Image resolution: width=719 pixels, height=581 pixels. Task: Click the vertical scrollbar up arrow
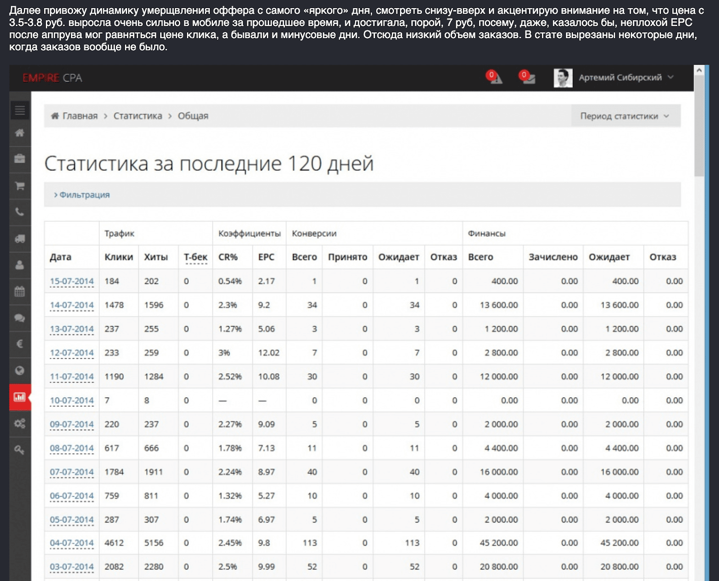pos(699,71)
